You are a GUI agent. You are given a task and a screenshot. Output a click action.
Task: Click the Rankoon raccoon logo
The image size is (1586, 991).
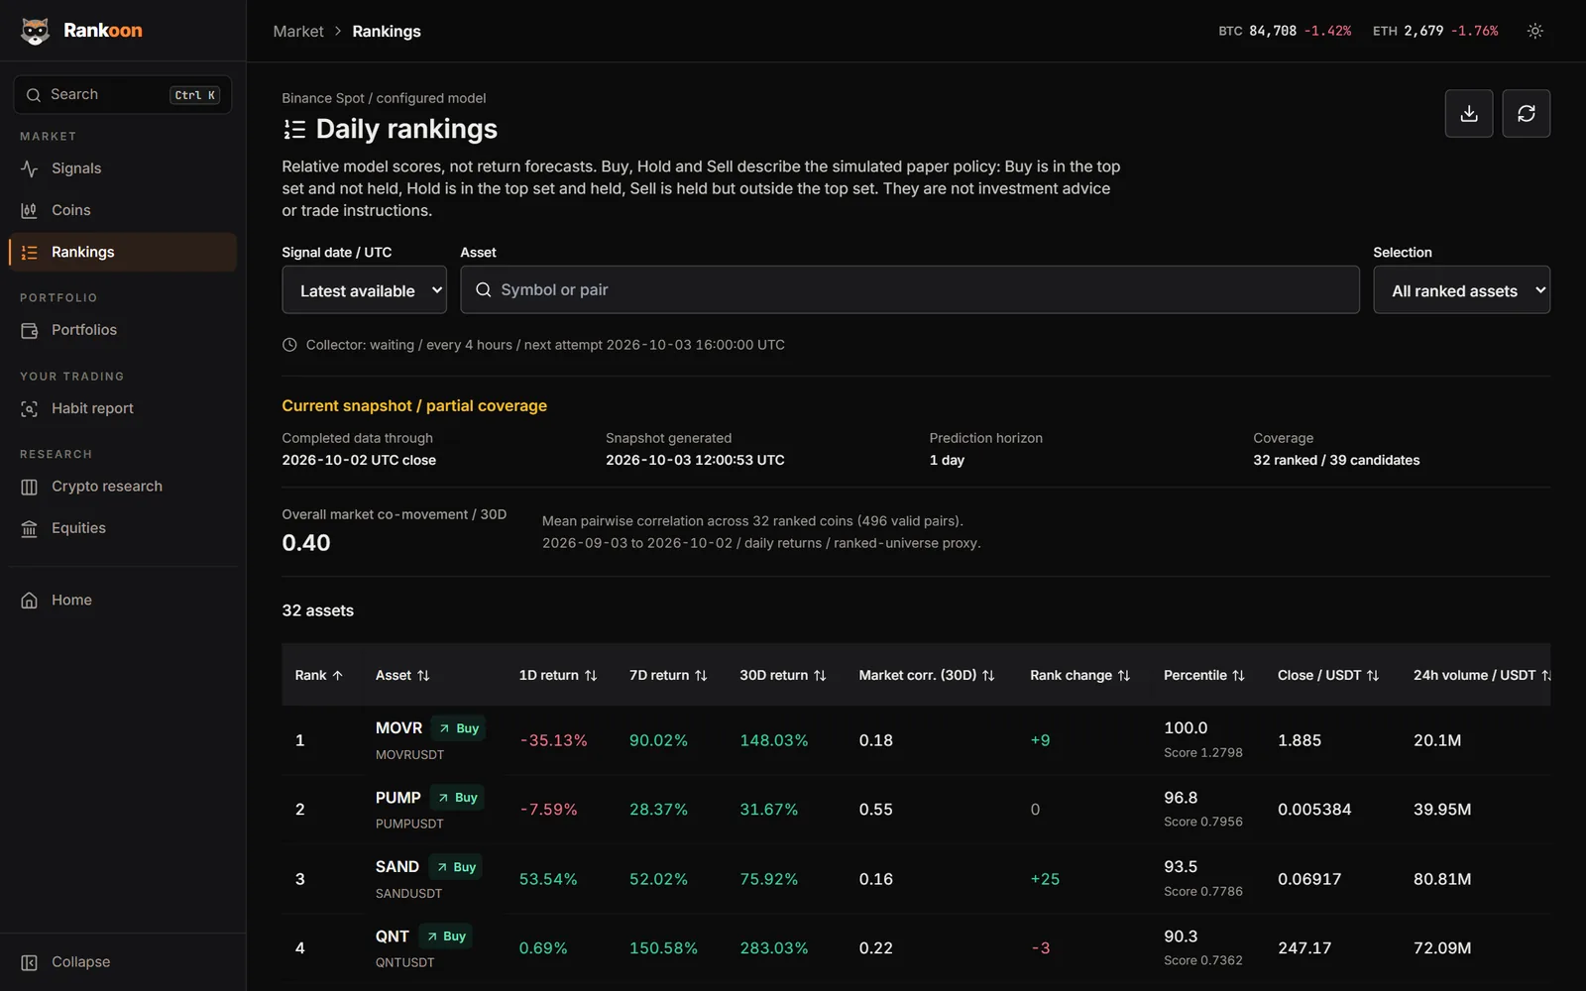coord(35,31)
